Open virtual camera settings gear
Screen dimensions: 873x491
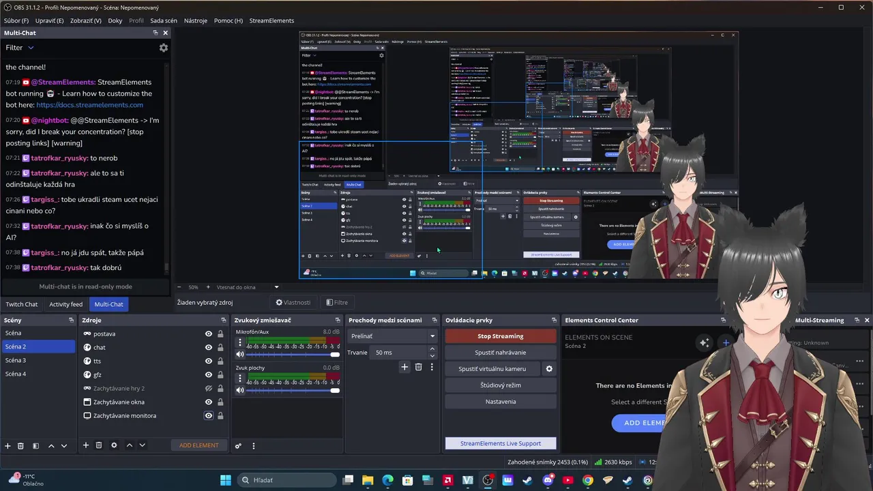(549, 369)
